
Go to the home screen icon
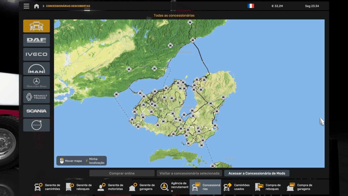37,6
